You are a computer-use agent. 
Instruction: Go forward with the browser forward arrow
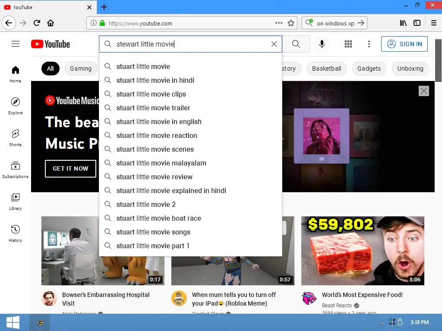pos(23,23)
